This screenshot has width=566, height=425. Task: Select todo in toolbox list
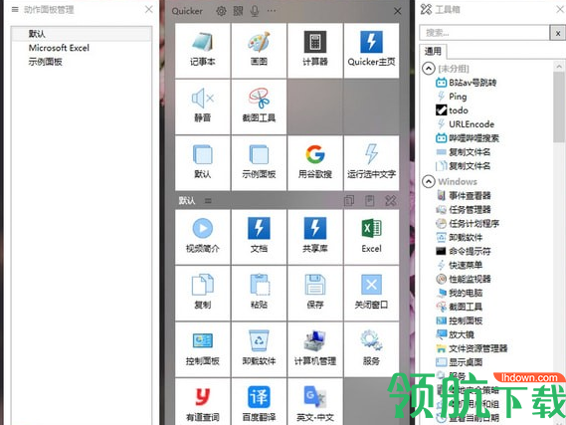[x=453, y=110]
